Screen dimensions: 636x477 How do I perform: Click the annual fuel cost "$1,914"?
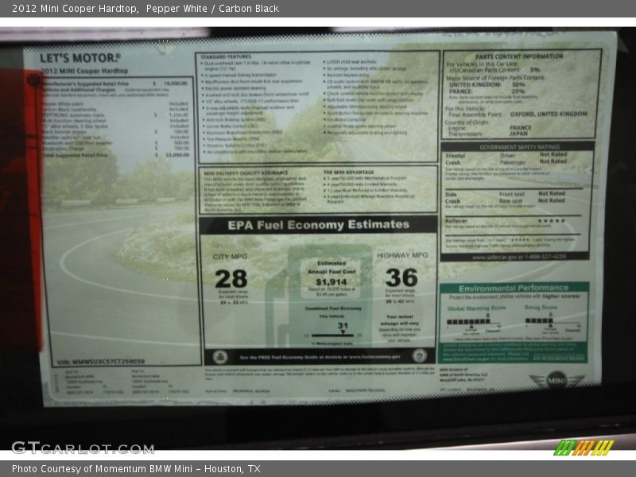click(332, 282)
